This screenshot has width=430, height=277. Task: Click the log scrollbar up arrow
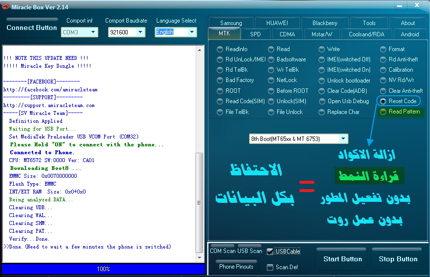click(200, 50)
